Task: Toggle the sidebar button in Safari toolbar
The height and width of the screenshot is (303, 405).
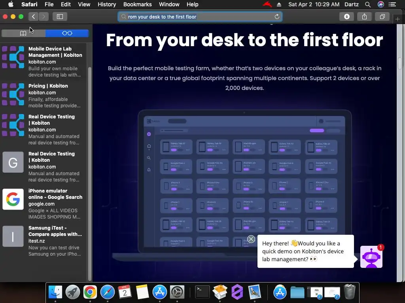Action: pos(60,17)
